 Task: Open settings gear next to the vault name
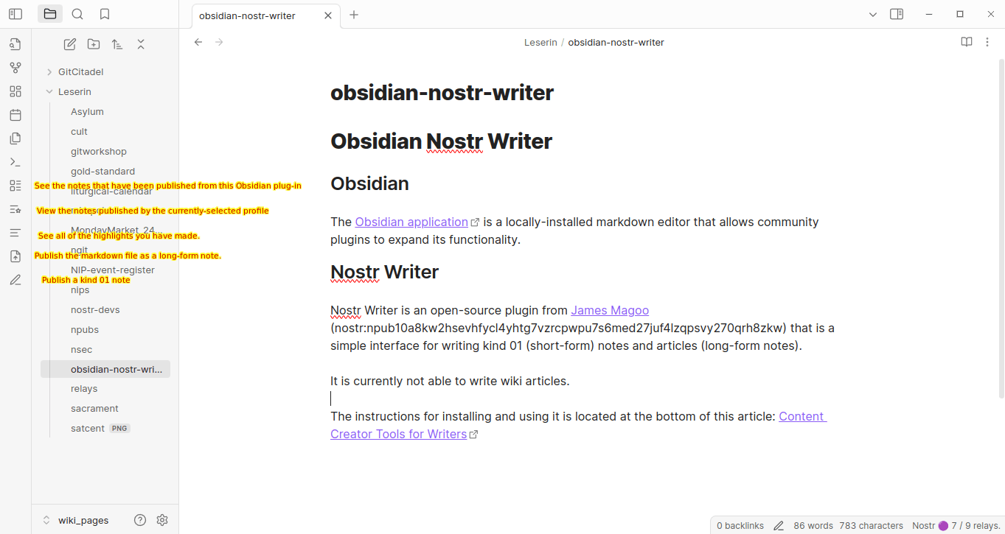tap(162, 520)
